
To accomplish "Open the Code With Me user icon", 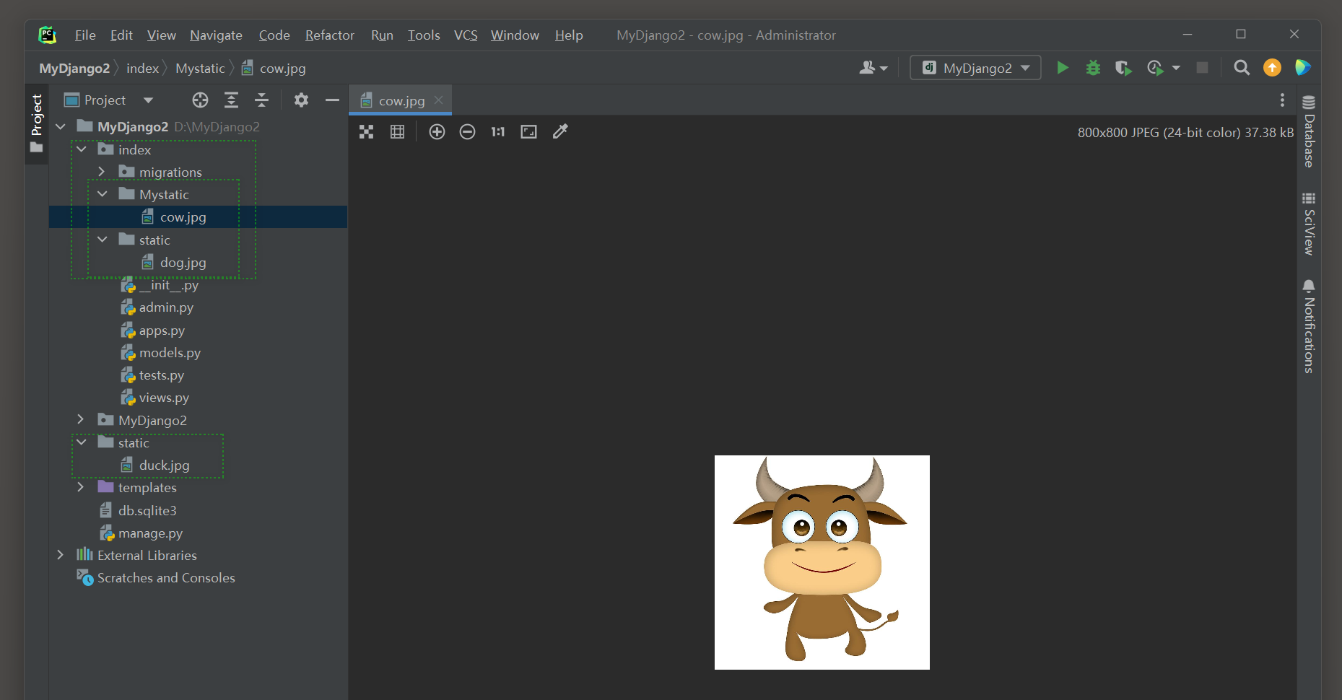I will click(873, 68).
